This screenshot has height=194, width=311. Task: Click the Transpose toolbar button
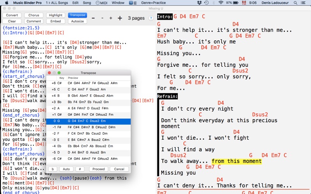pos(77,15)
